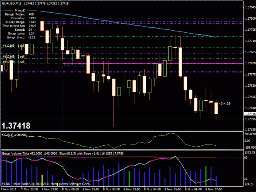Click the 8 Nov 02:00 time label
The image size is (256, 192).
[111, 190]
